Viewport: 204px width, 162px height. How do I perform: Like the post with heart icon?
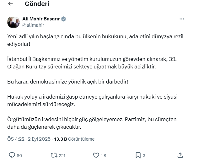[x=96, y=155]
